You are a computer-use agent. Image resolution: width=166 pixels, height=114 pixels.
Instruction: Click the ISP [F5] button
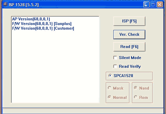(x=129, y=21)
